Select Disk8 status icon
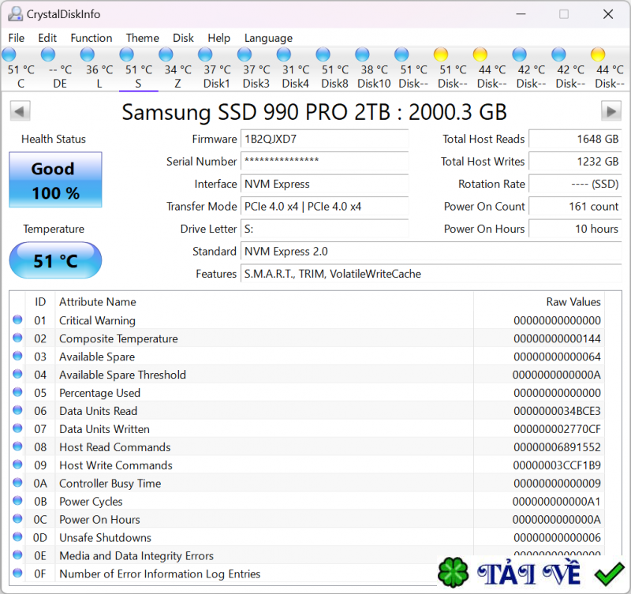This screenshot has height=594, width=631. (x=323, y=54)
